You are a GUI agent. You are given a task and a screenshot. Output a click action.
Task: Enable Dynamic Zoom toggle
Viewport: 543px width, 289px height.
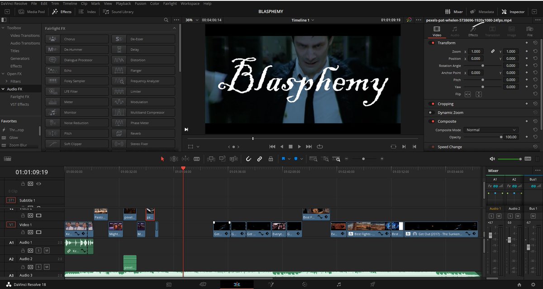pos(432,113)
